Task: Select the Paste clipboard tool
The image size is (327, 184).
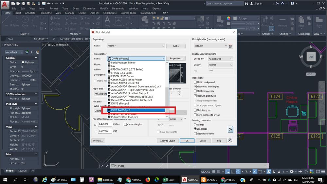Action: point(301,22)
